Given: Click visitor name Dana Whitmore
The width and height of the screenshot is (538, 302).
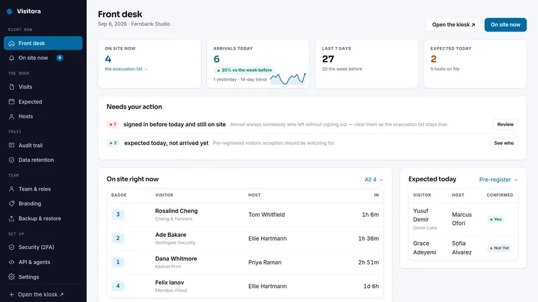Looking at the screenshot, I should pyautogui.click(x=176, y=258).
